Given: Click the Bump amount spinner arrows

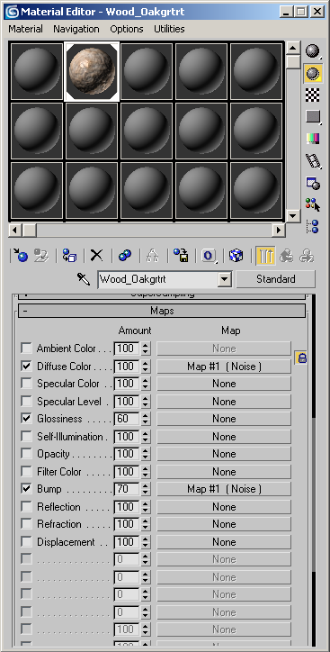Looking at the screenshot, I should (x=145, y=489).
